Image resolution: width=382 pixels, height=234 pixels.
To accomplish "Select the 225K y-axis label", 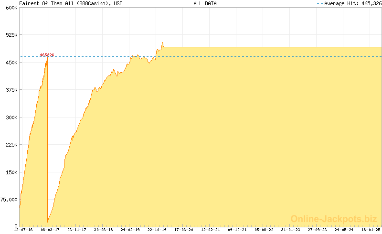I will [x=11, y=145].
